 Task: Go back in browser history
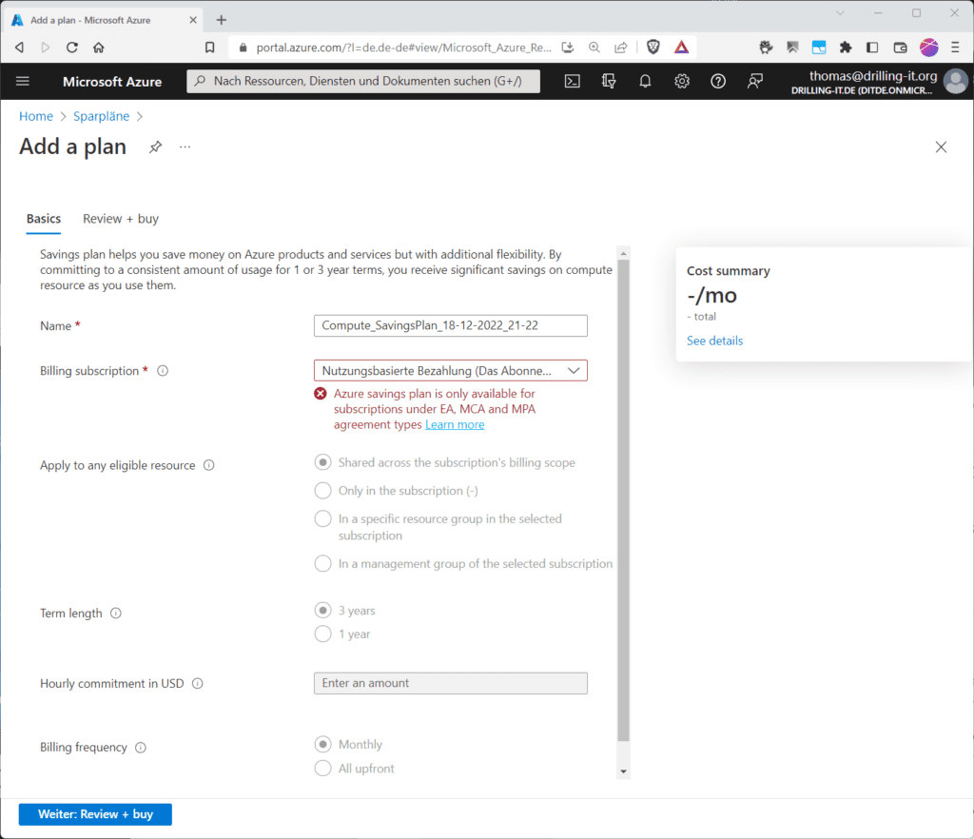(20, 48)
